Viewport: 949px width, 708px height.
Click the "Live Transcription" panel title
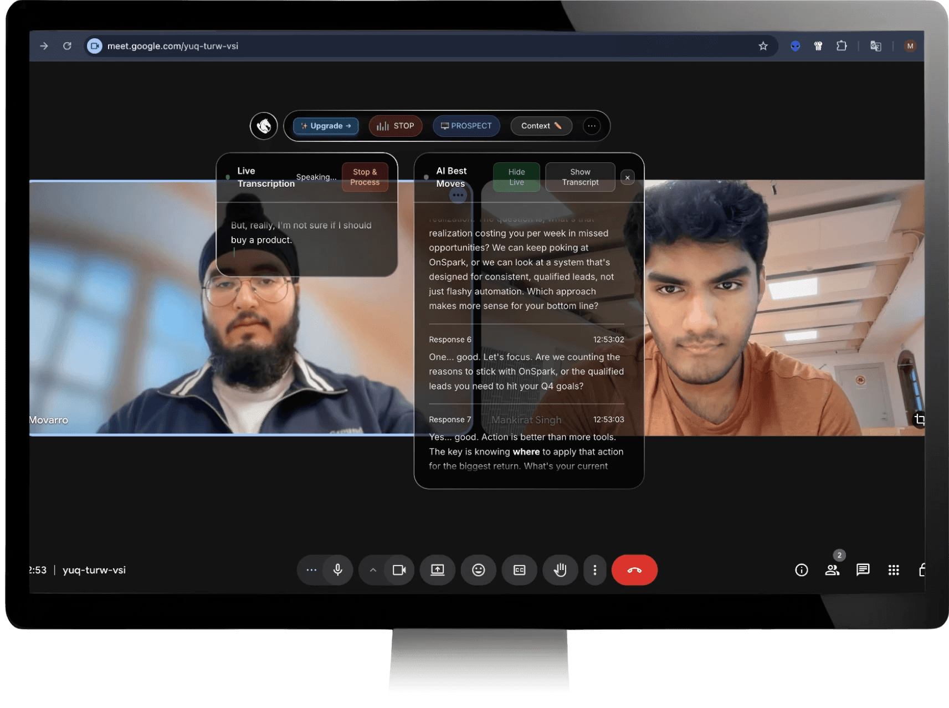click(266, 177)
